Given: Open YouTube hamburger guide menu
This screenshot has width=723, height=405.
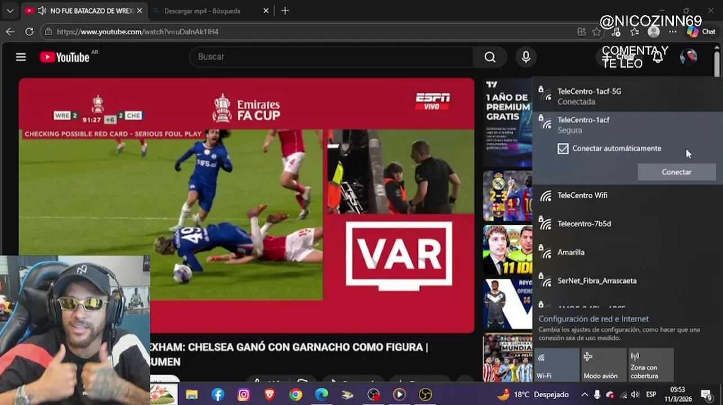Looking at the screenshot, I should coord(21,57).
